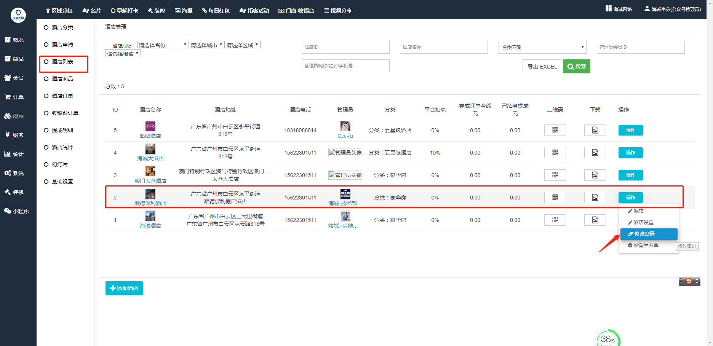Screen dimensions: 713x346
Task: Open 订单 cart icon in left sidebar
Action: [x=8, y=97]
